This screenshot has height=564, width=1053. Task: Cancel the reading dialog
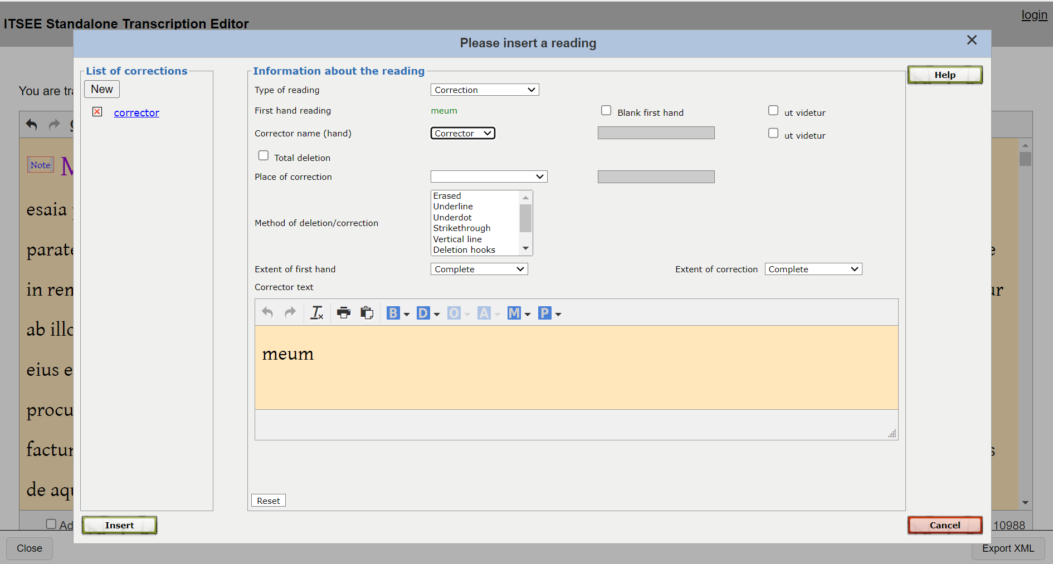click(x=945, y=525)
